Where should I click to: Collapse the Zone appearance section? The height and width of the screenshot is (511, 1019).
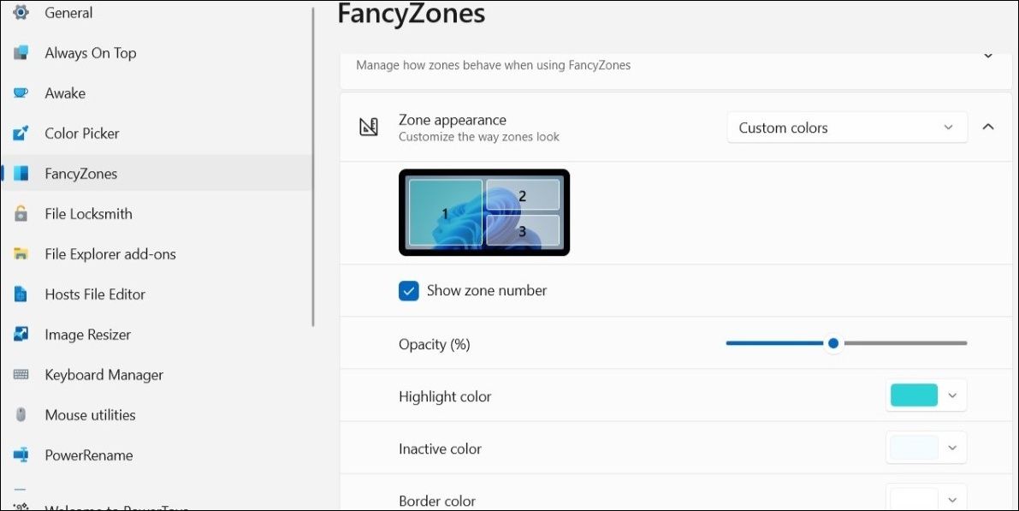click(x=988, y=126)
